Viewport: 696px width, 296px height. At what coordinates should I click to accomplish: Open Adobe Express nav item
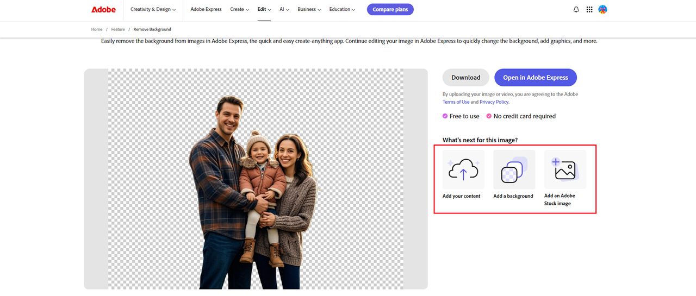[x=206, y=9]
